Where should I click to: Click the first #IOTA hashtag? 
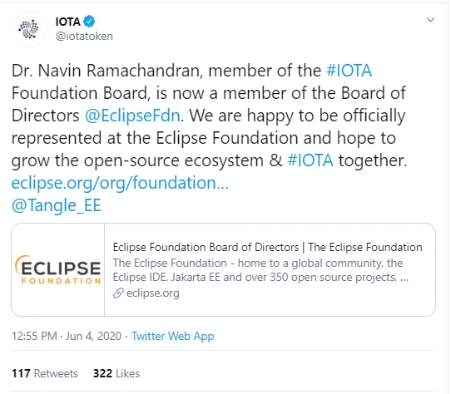coord(349,71)
